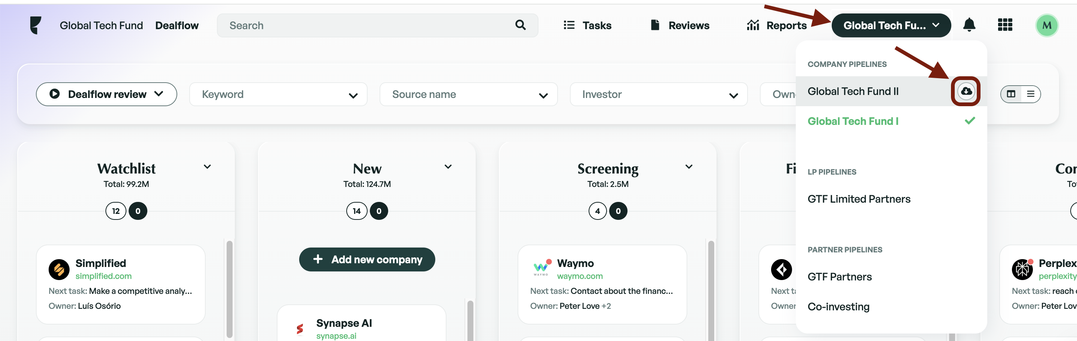Open synapse.ai link
The image size is (1077, 341).
click(336, 335)
